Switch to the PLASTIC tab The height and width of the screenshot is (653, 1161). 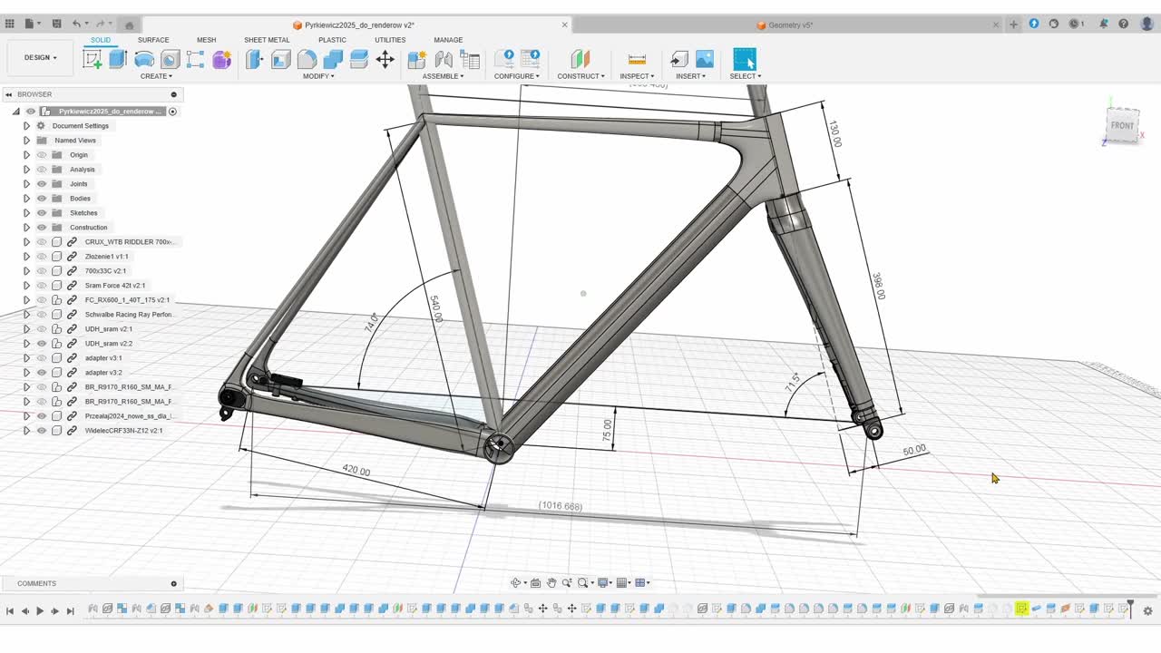click(x=332, y=40)
